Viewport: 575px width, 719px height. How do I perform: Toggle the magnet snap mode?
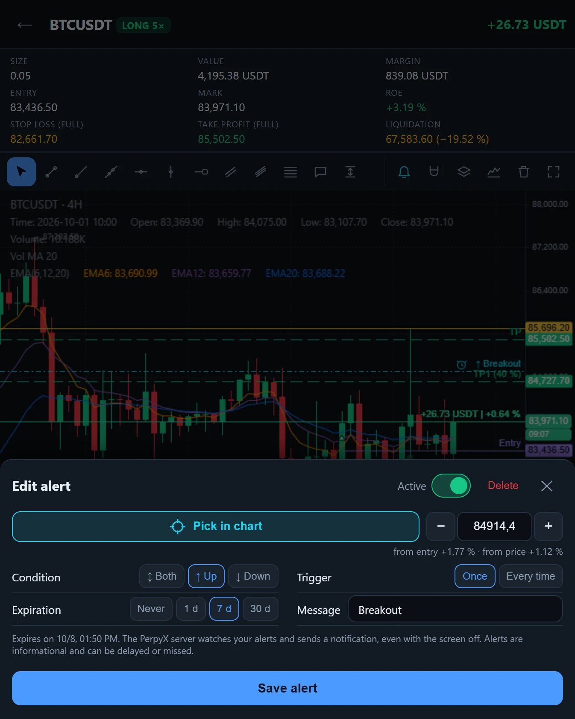434,172
